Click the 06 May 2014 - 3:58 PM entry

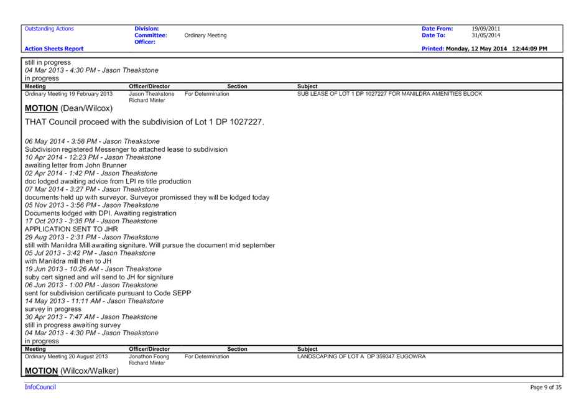(x=92, y=142)
